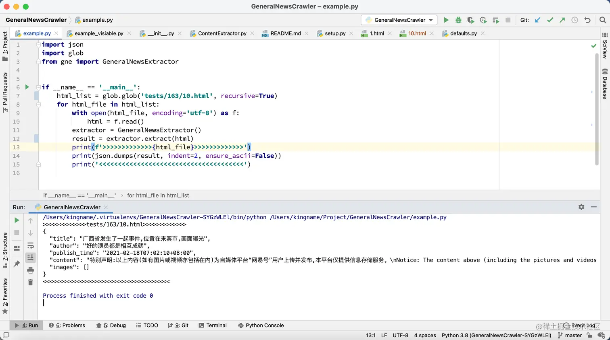The width and height of the screenshot is (610, 340).
Task: Toggle tool window bars in the status bar corner
Action: [6, 335]
